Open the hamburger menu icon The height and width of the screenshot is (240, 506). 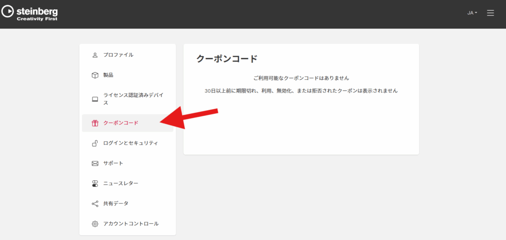click(490, 13)
